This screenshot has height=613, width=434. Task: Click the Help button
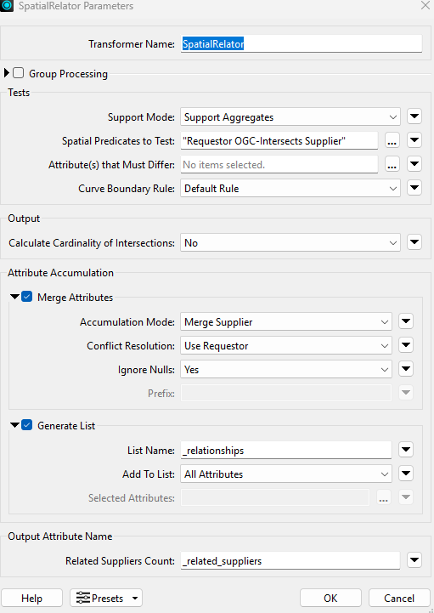pyautogui.click(x=31, y=599)
